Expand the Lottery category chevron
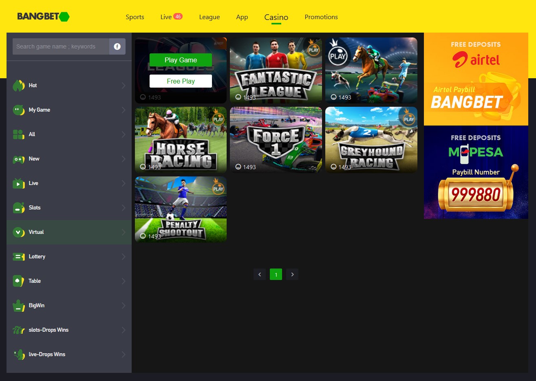This screenshot has width=536, height=381. [x=124, y=257]
